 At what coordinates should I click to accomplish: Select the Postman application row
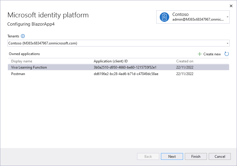click(x=119, y=74)
